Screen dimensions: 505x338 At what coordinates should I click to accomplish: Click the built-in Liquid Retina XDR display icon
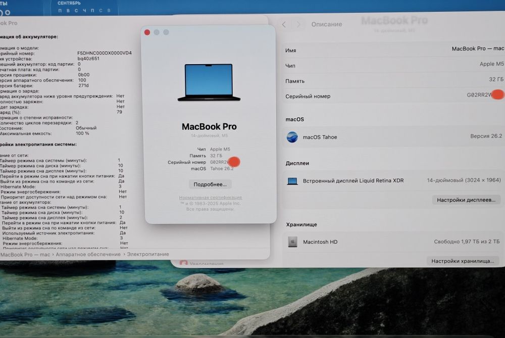(x=292, y=181)
